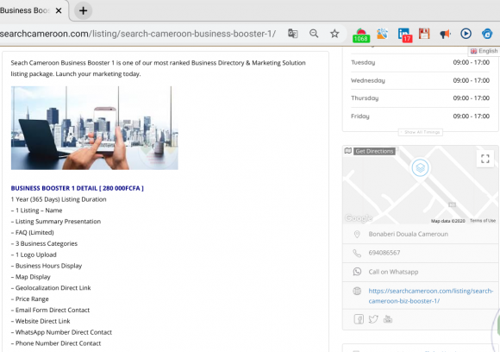This screenshot has height=352, width=500.
Task: Click the Bonaberi Douala Cameroun address
Action: [x=408, y=234]
